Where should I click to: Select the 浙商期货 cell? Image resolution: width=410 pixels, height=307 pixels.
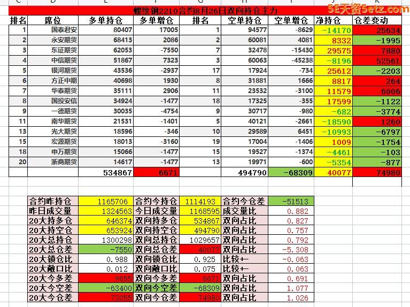pyautogui.click(x=53, y=162)
